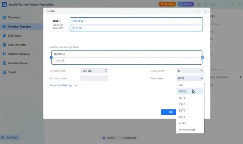Click the left resize handle of partition bar

coord(51,57)
